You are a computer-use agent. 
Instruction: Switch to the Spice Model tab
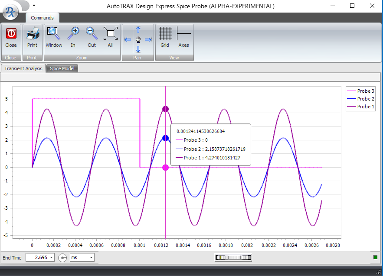62,68
